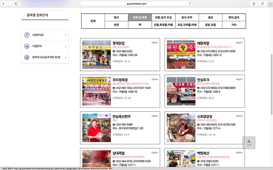Click zone text 구역위치: 가-14
The width and height of the screenshot is (273, 170).
tap(206, 135)
